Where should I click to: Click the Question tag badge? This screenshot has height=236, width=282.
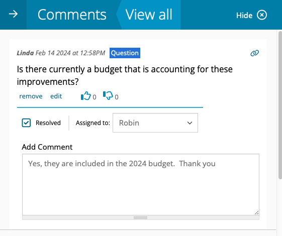[x=125, y=53]
